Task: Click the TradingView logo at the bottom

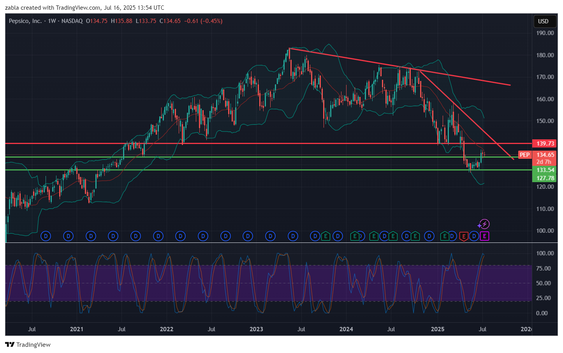Action: 28,345
